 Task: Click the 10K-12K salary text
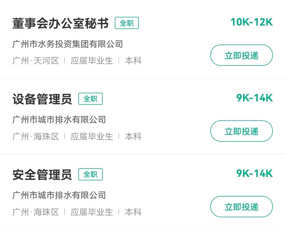251,22
